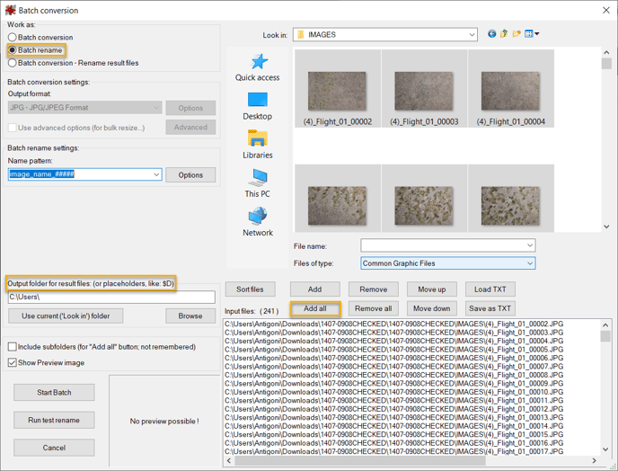Image resolution: width=618 pixels, height=471 pixels.
Task: Click input files list scroll down arrow
Action: tap(605, 449)
